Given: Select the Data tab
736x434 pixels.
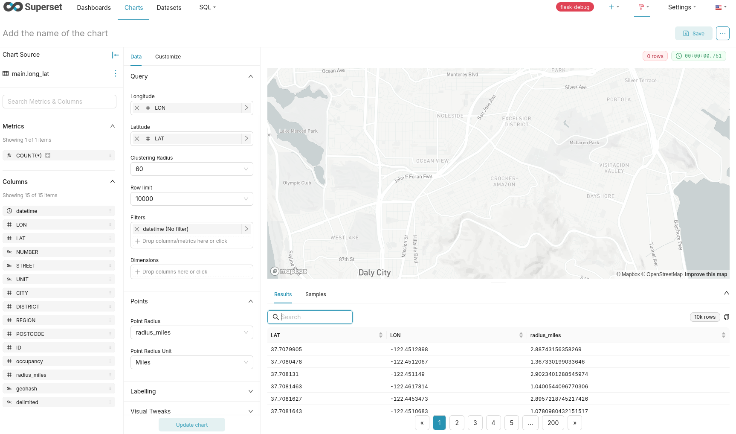Looking at the screenshot, I should tap(136, 57).
